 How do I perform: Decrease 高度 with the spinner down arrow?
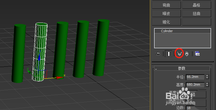point(207,86)
